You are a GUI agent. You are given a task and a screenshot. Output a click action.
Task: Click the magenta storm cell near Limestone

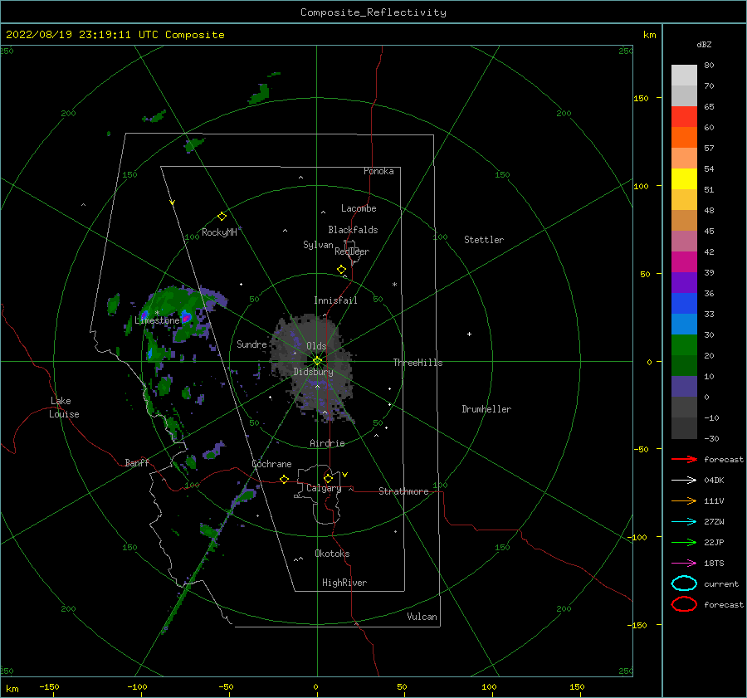tap(186, 317)
